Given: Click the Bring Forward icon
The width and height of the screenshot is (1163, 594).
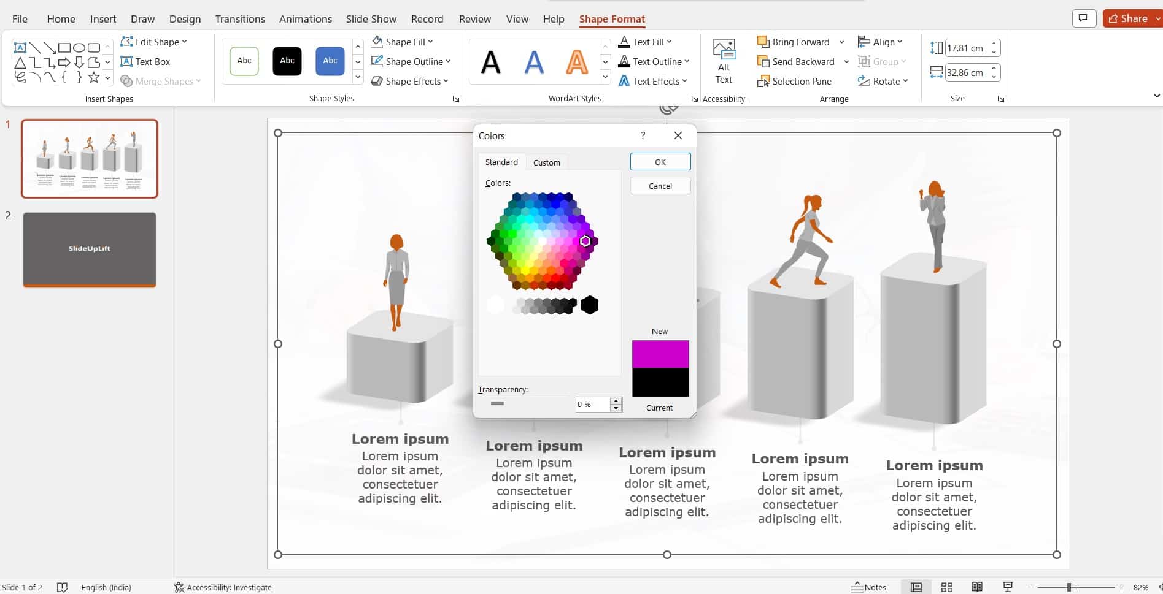Looking at the screenshot, I should [763, 42].
